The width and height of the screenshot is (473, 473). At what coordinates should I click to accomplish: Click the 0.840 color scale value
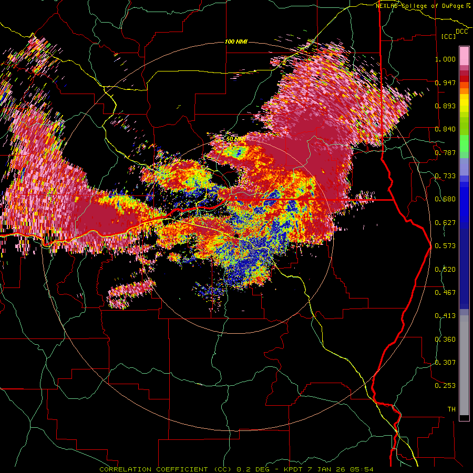(445, 129)
